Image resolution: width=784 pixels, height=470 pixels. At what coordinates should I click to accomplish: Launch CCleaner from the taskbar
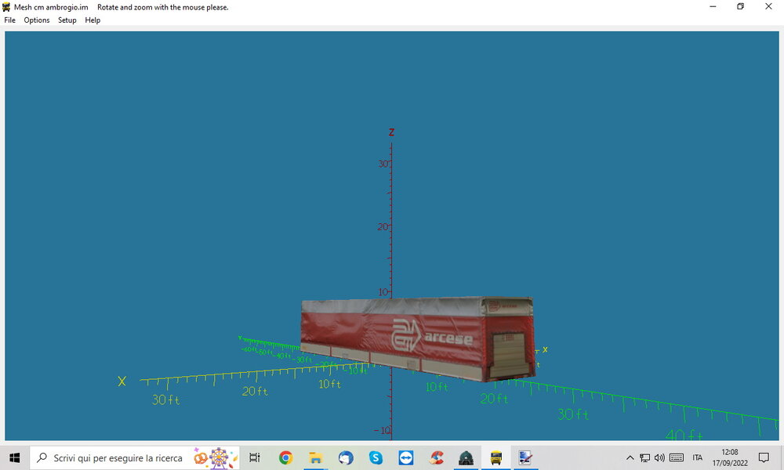click(x=436, y=457)
